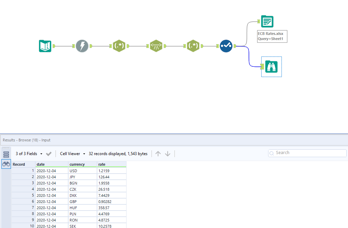The width and height of the screenshot is (348, 228).
Task: Click the Search field in the Results panel
Action: (307, 153)
